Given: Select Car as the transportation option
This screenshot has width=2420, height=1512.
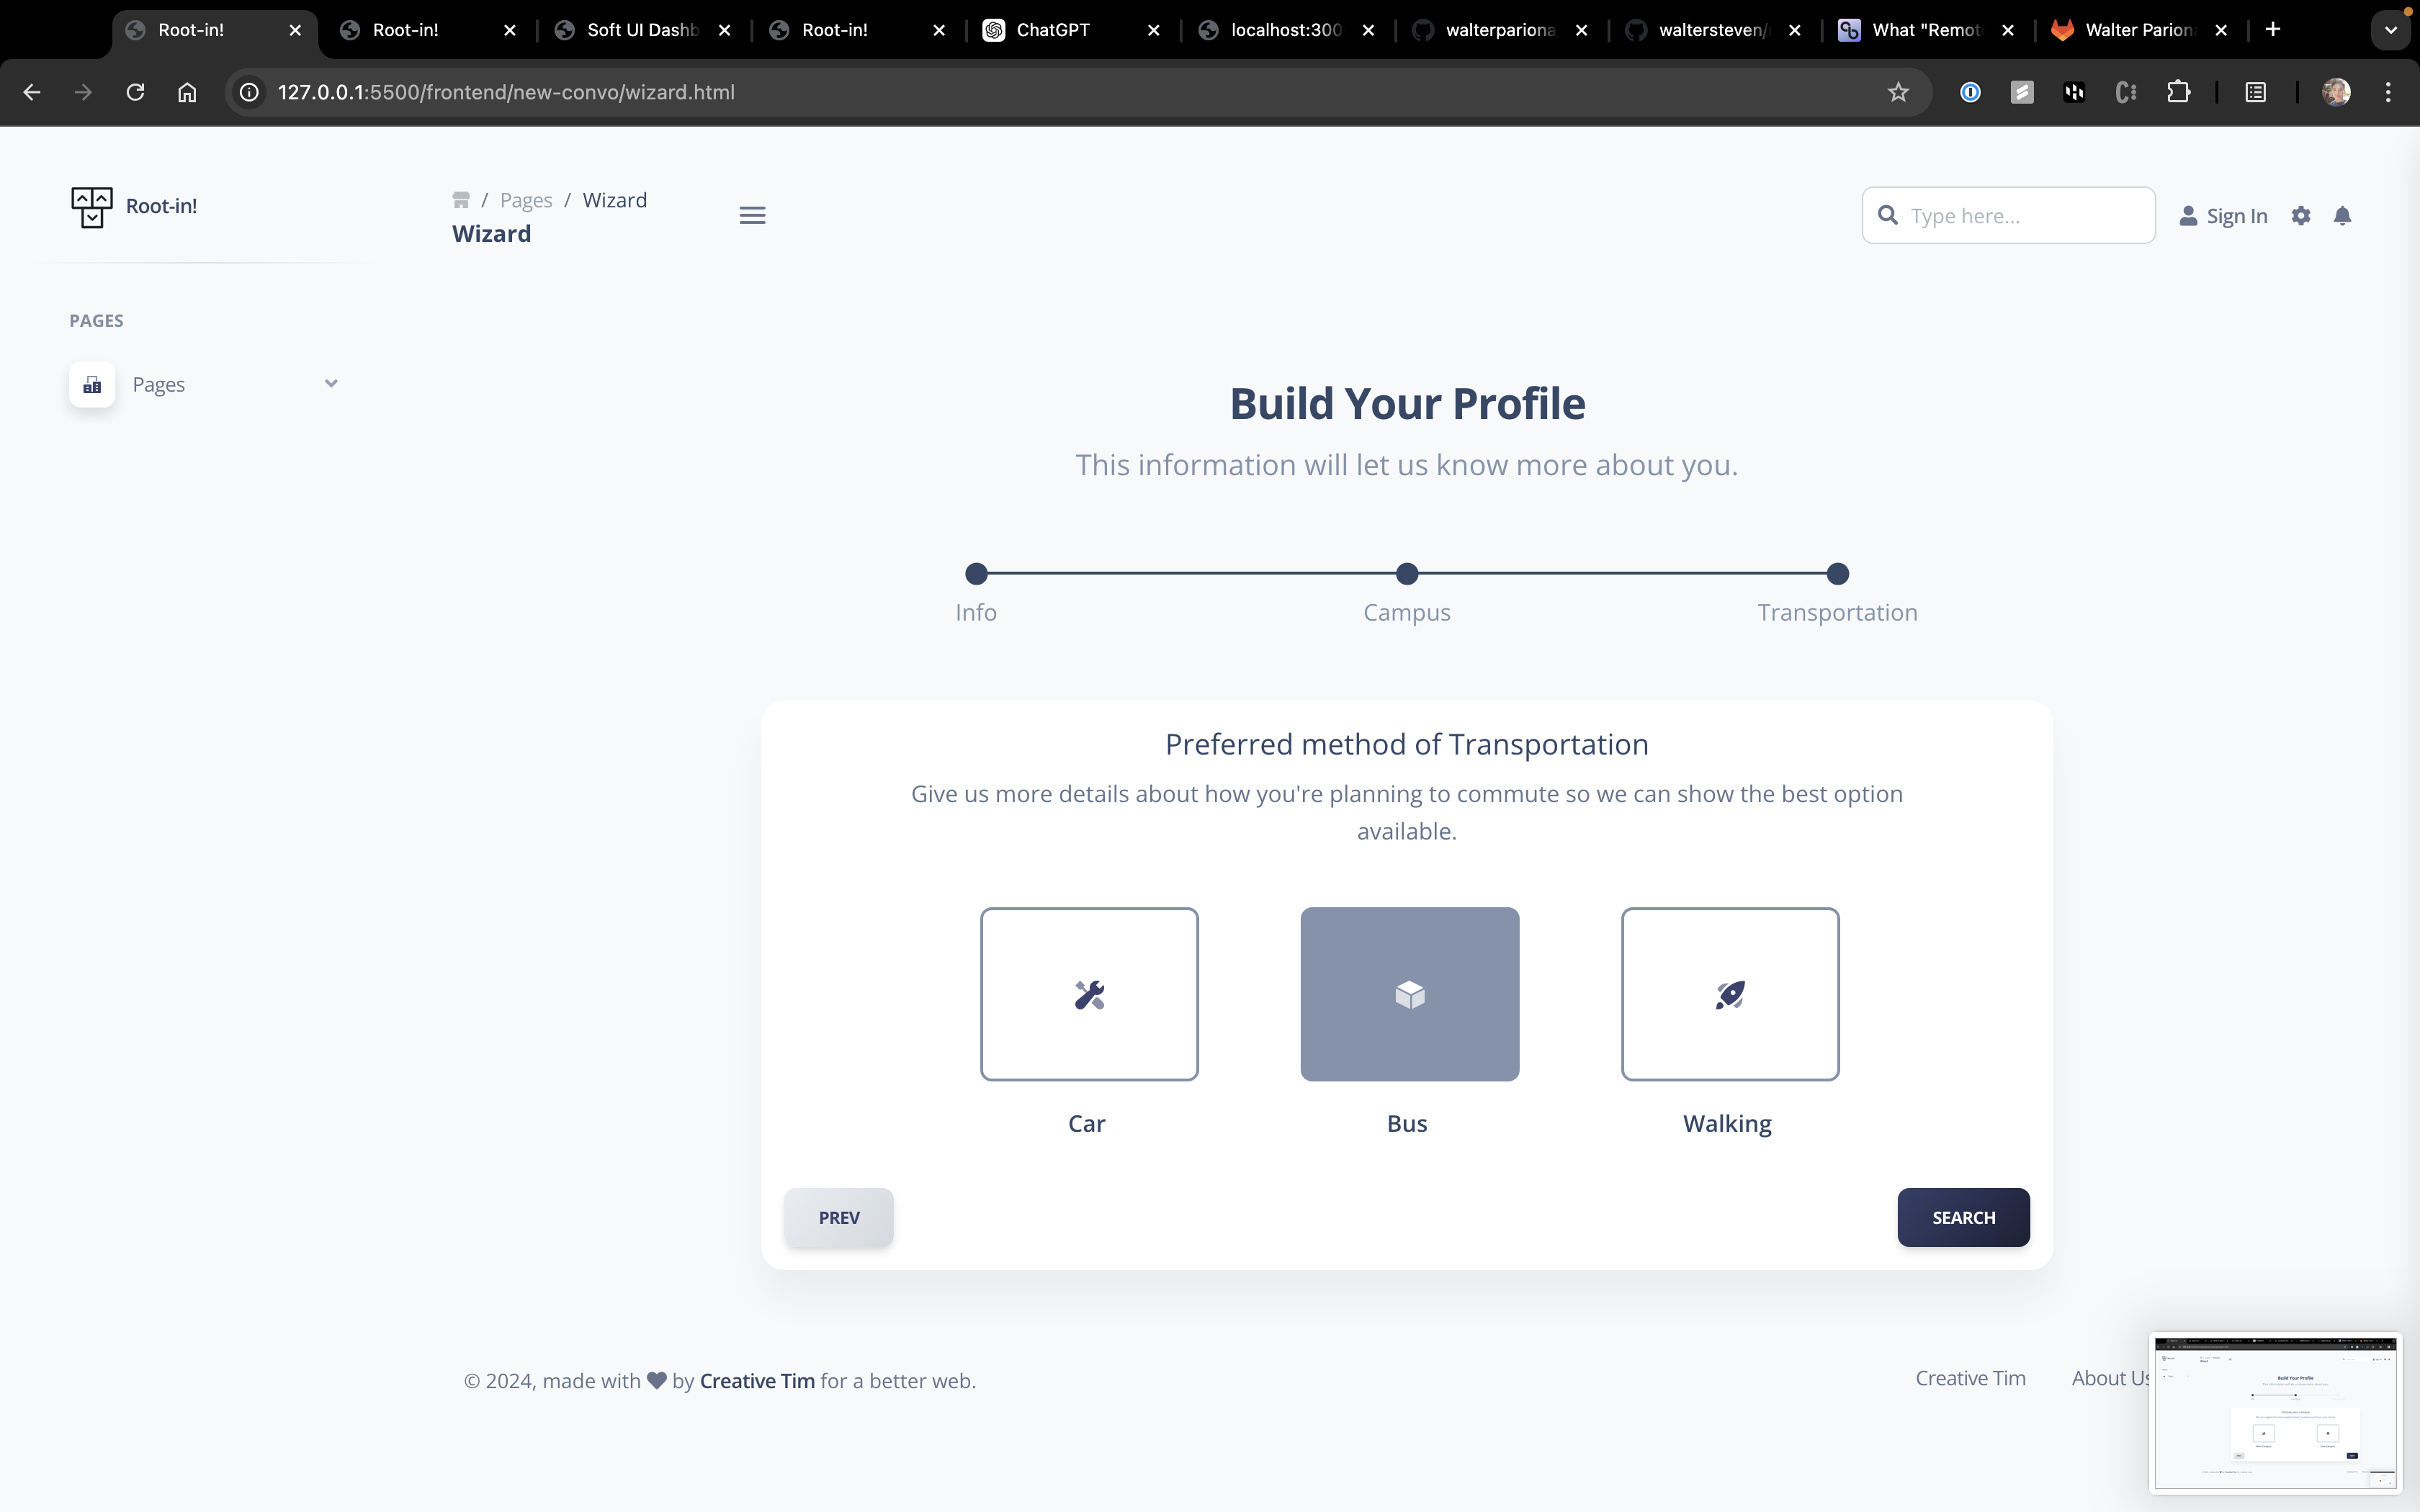Looking at the screenshot, I should [x=1089, y=994].
